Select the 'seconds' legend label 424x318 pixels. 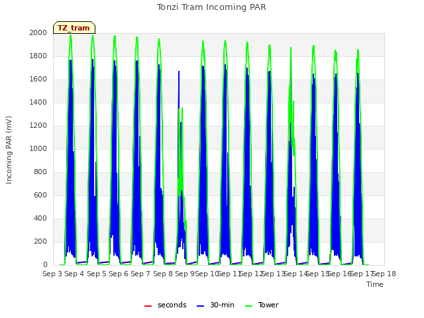(172, 305)
